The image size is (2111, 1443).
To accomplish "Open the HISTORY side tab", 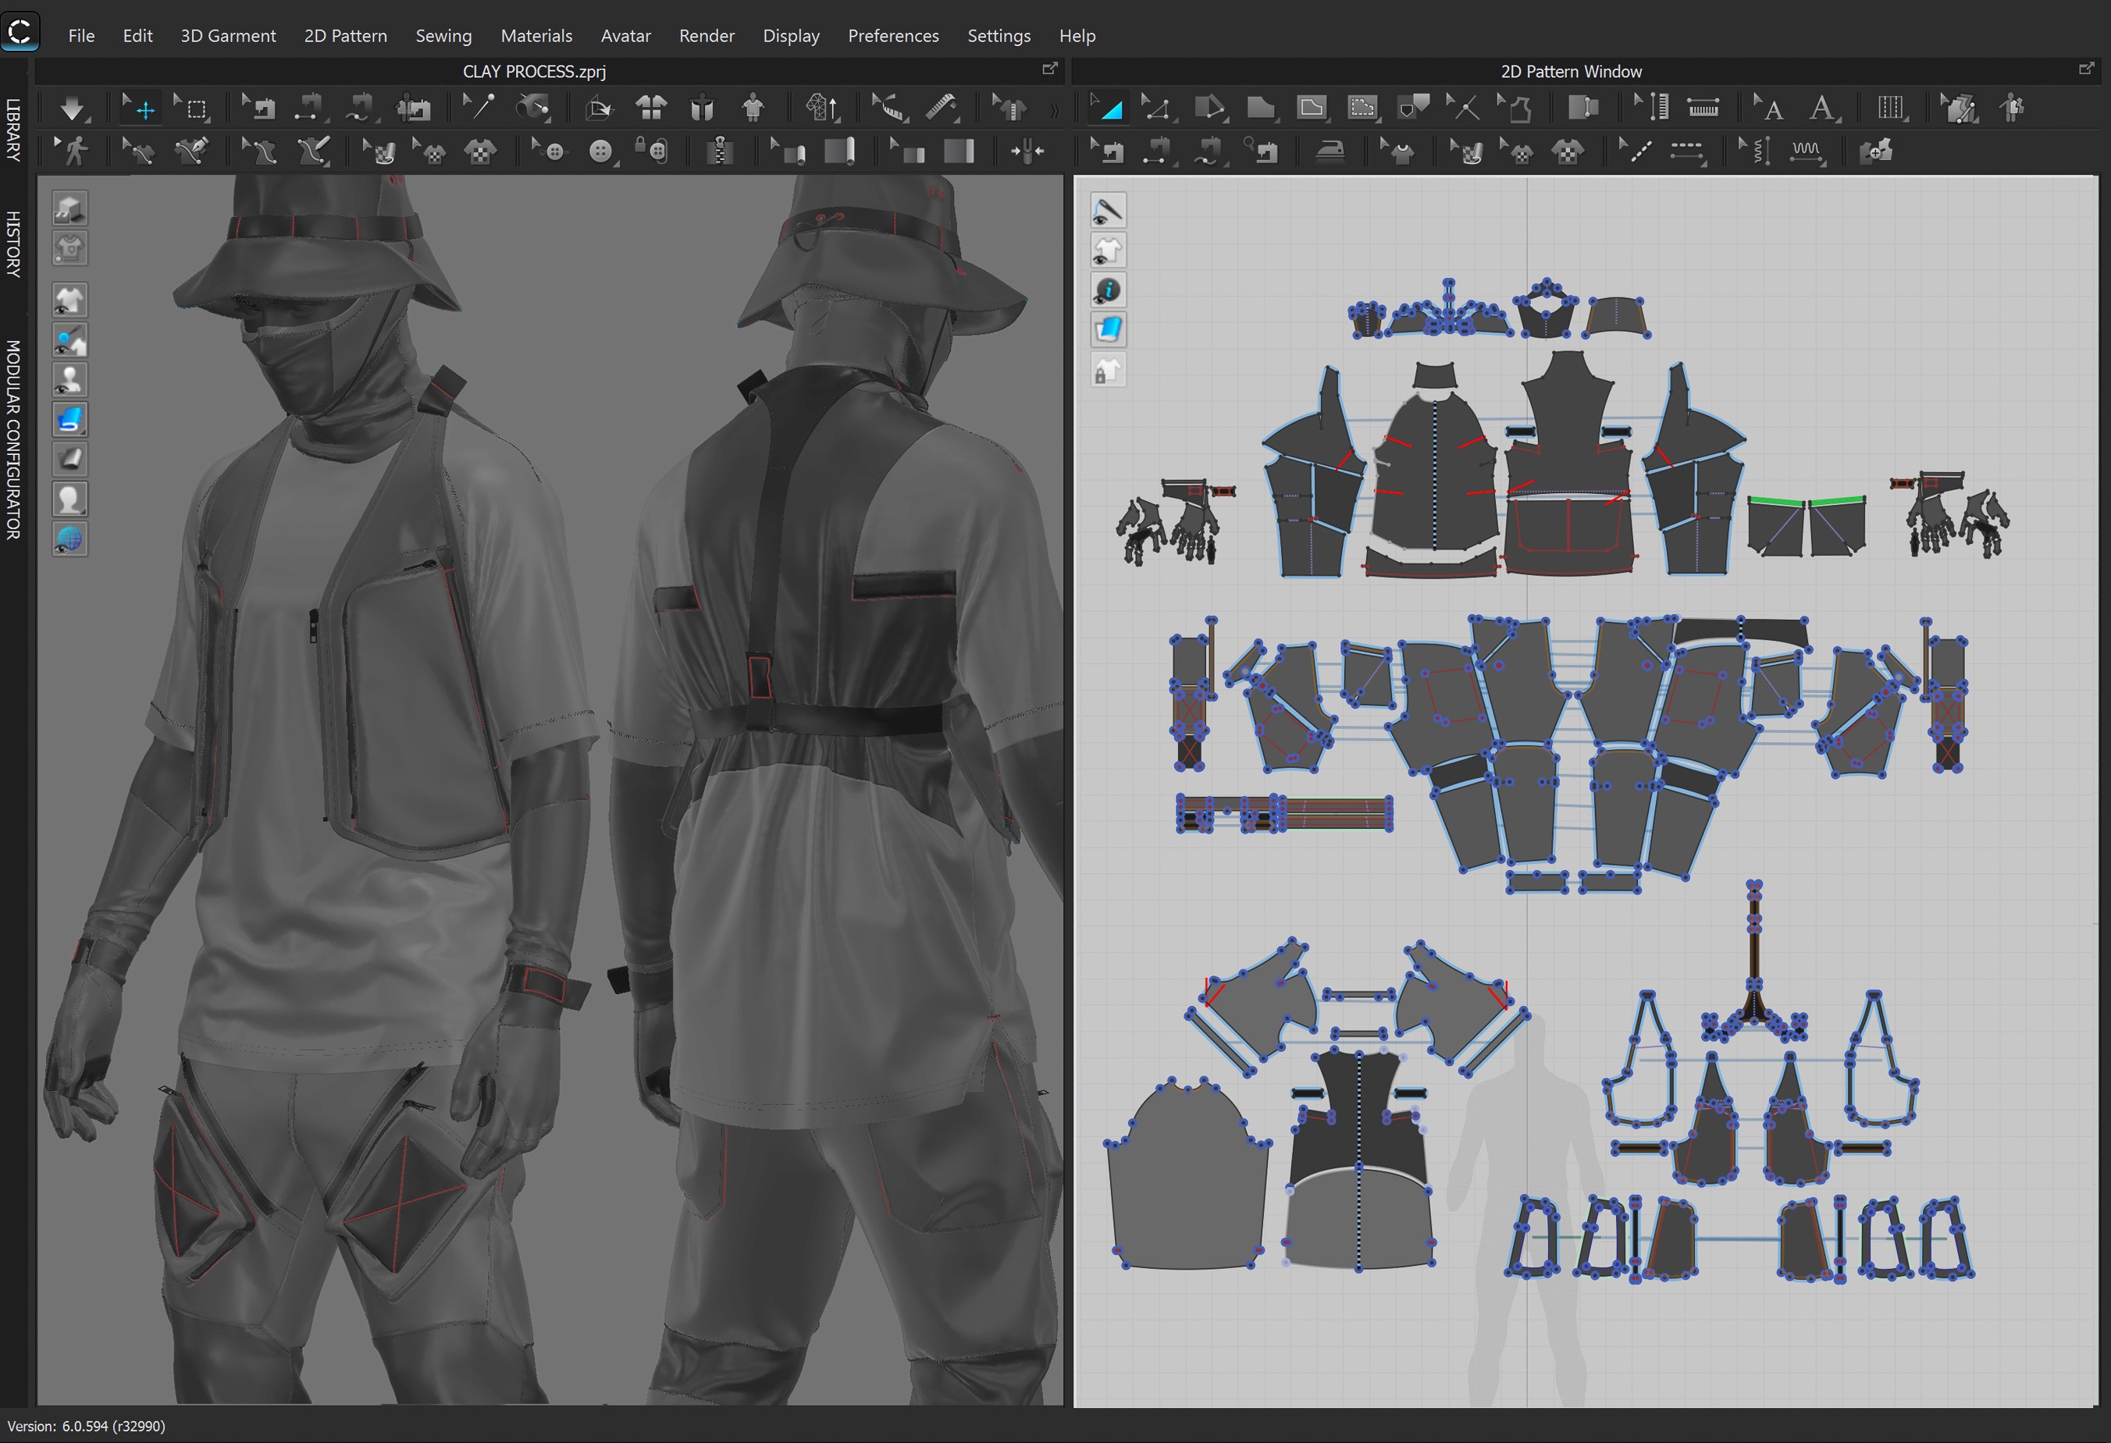I will (12, 243).
